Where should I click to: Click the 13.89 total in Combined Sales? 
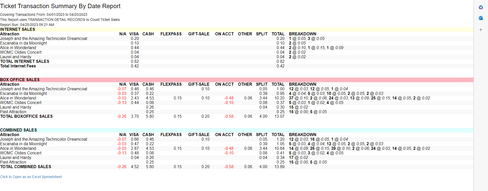[280, 167]
